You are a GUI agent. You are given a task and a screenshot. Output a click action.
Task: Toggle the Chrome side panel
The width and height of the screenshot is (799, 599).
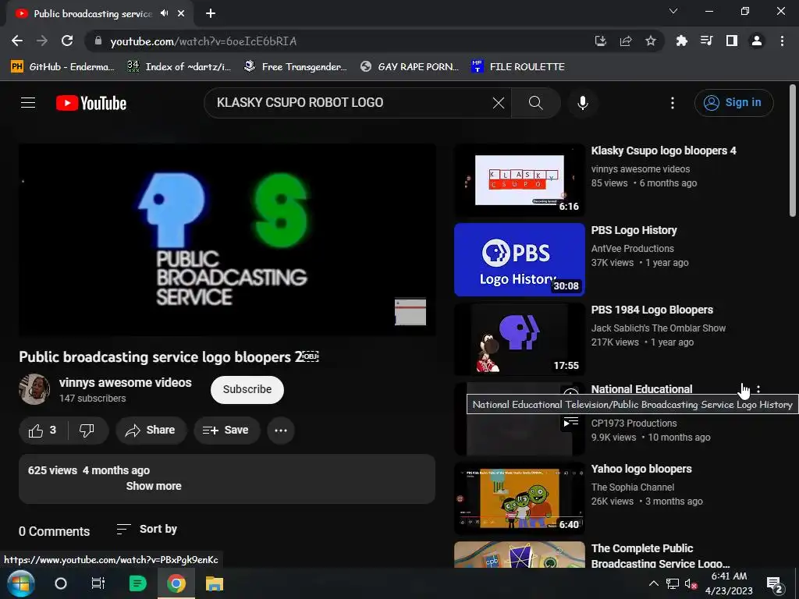[732, 41]
